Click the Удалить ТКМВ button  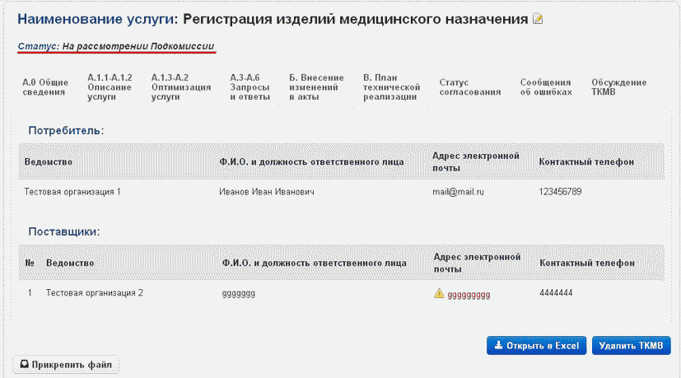pyautogui.click(x=632, y=346)
